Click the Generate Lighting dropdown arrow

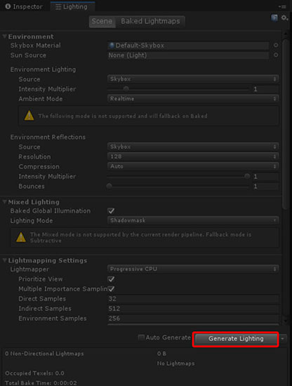point(282,339)
